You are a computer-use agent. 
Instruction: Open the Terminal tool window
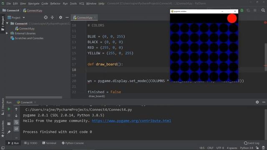pyautogui.click(x=49, y=143)
